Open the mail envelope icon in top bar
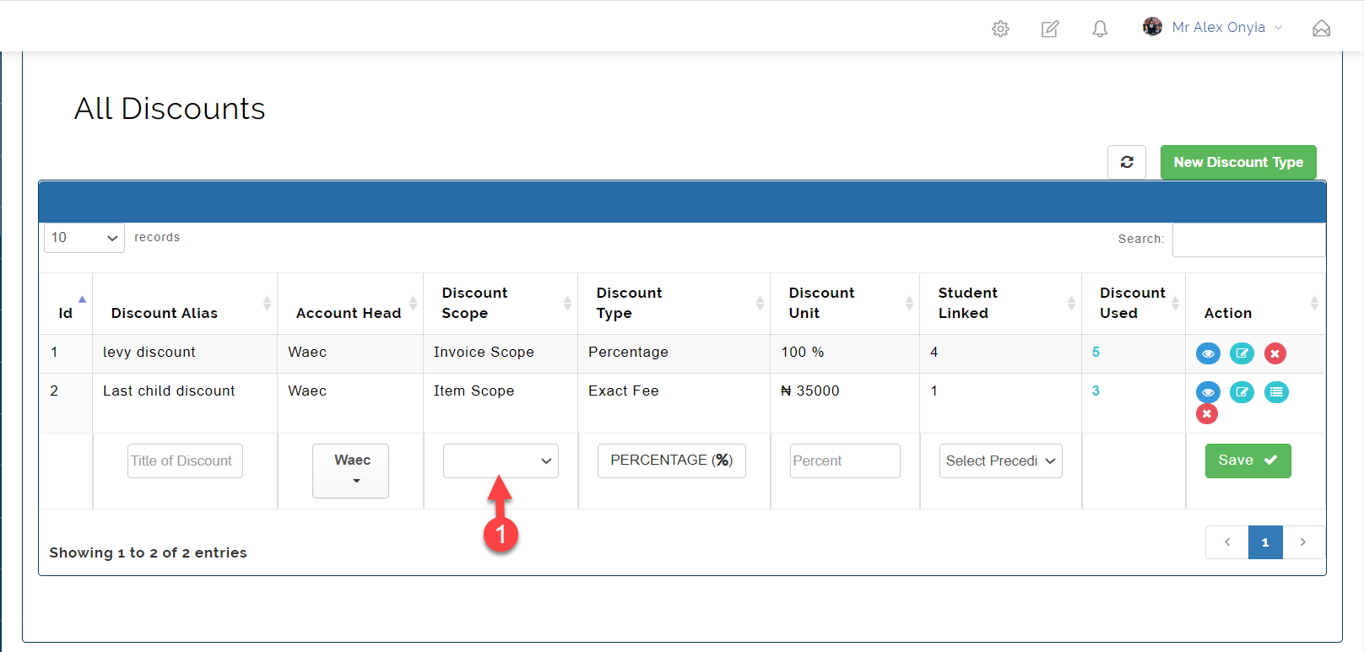This screenshot has height=652, width=1364. (x=1321, y=29)
